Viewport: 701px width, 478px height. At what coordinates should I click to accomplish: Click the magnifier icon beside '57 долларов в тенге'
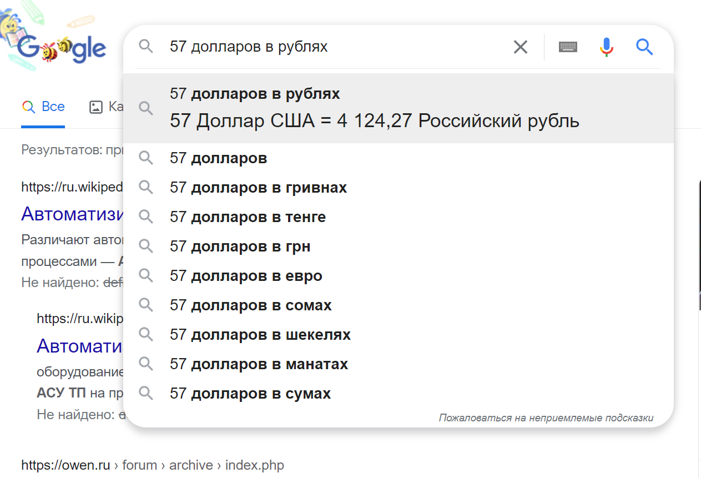tap(146, 217)
